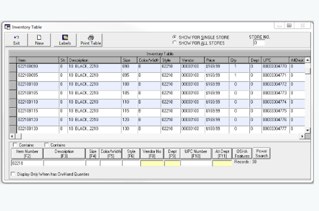This screenshot has height=211, width=319.
Task: Click the Style column header
Action: (x=170, y=60)
